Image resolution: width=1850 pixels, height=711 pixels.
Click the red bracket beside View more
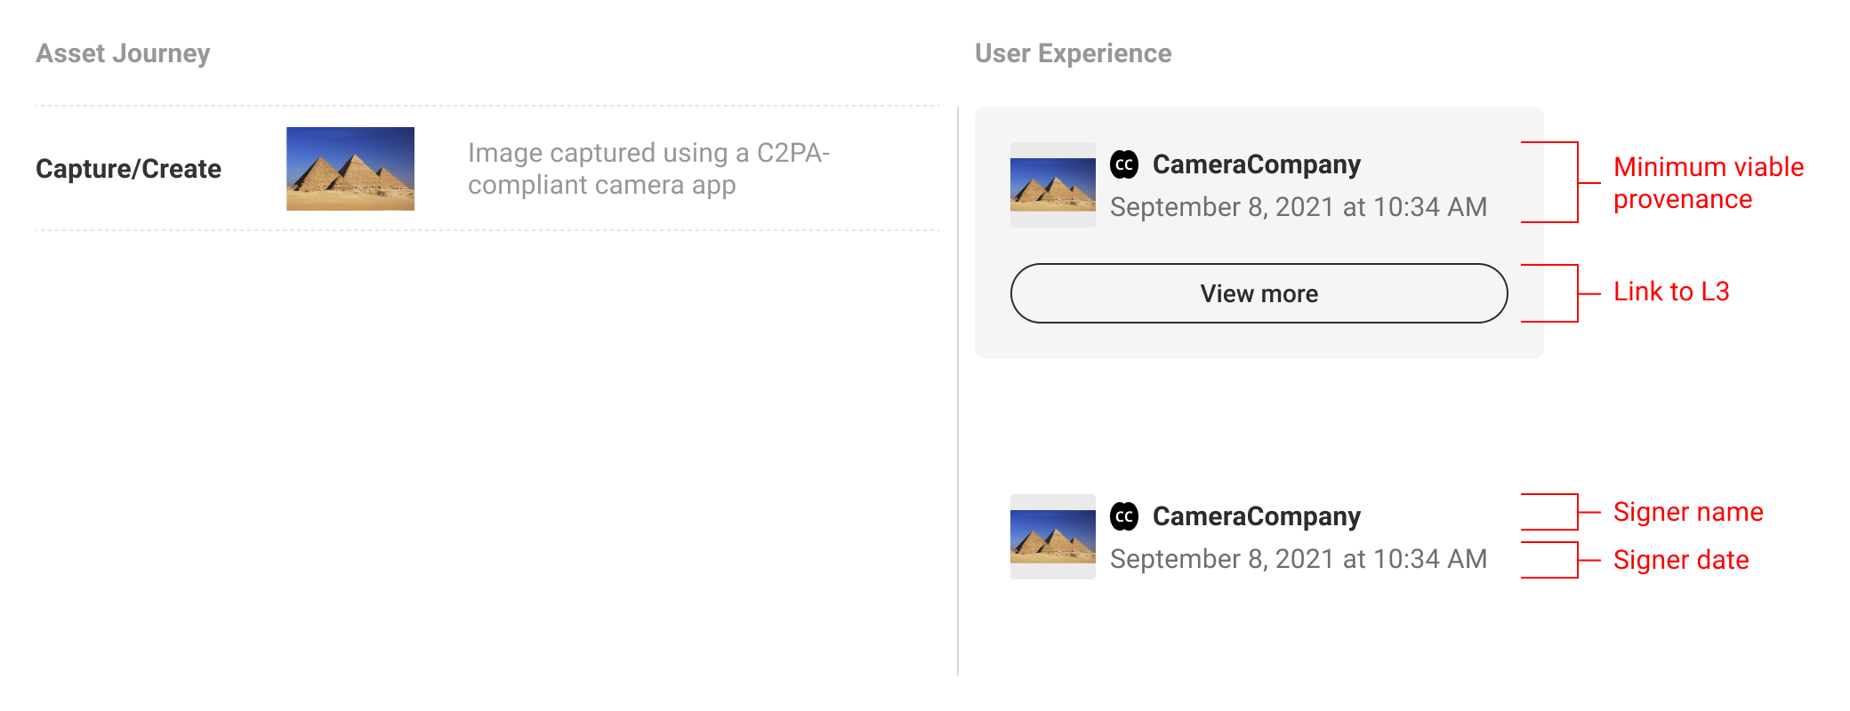pos(1560,293)
